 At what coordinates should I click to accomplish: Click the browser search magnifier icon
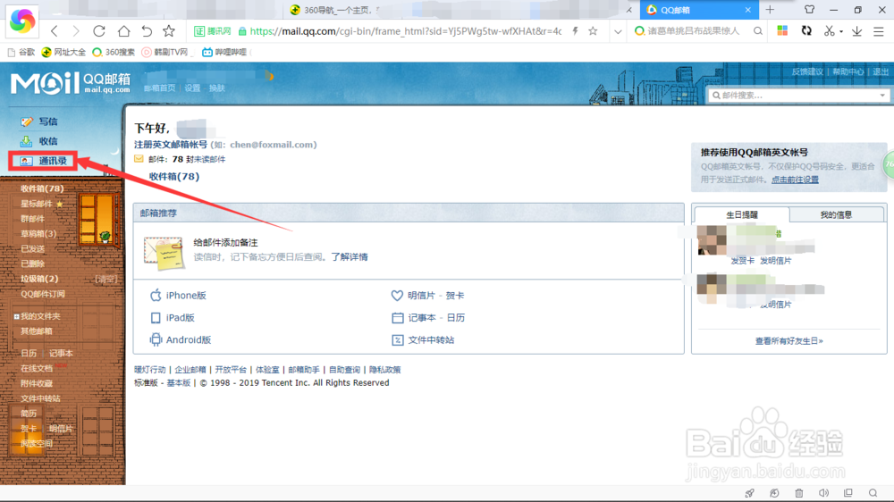[758, 31]
